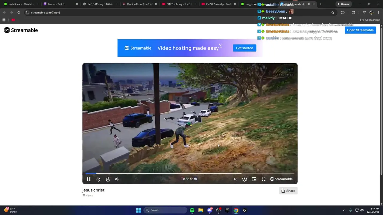
Task: Open File Explorer from taskbar
Action: coord(201,210)
